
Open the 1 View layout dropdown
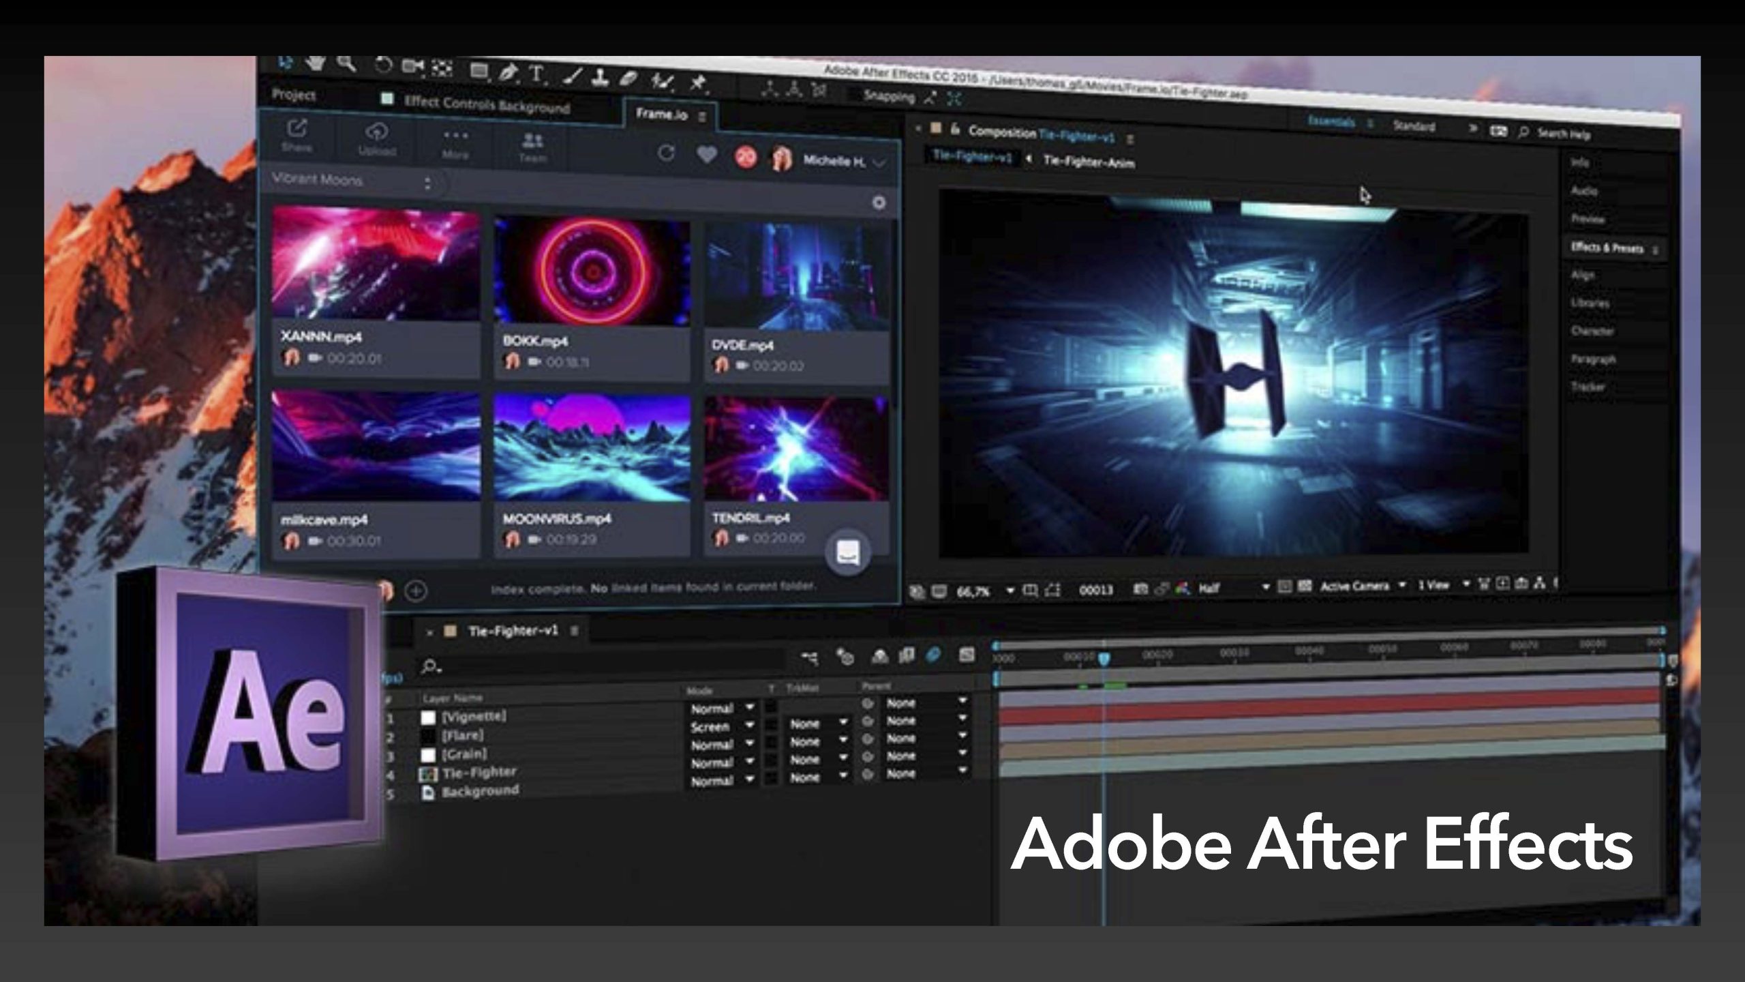click(x=1444, y=585)
